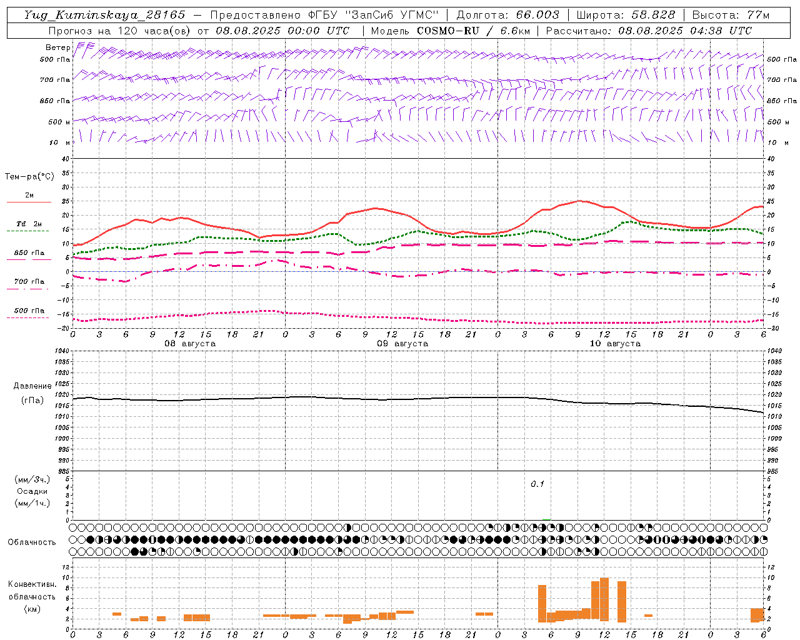This screenshot has width=800, height=640.
Task: Click the elevation text Высота: 77м
Action: 731,15
